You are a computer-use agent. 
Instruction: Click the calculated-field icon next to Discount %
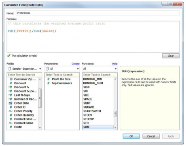(x=11, y=87)
